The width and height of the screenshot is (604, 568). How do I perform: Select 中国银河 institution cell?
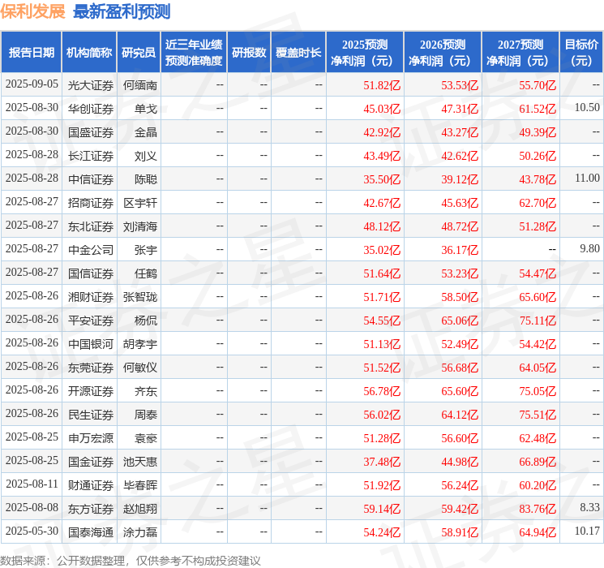click(91, 344)
